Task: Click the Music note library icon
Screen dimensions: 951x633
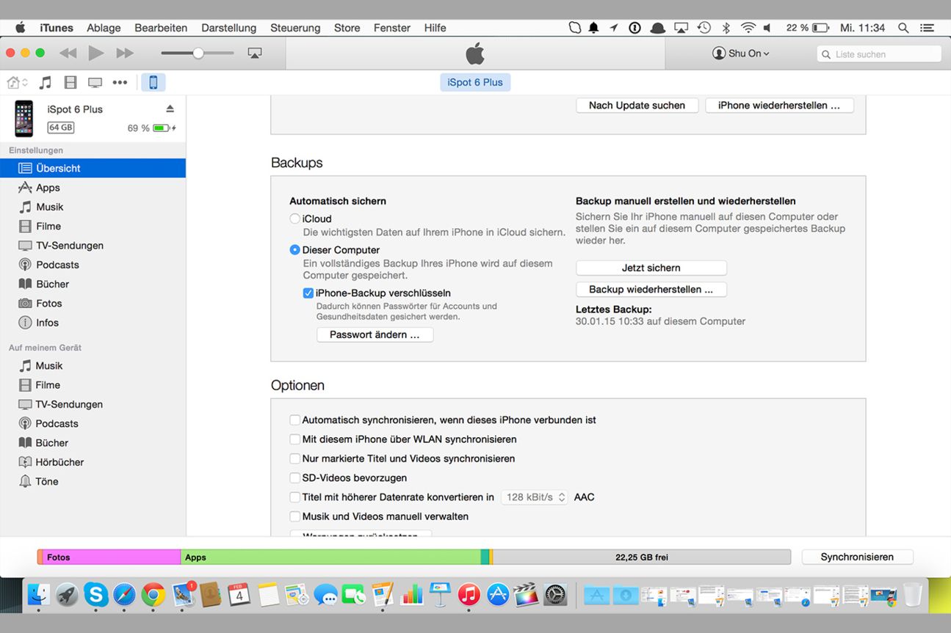Action: 46,83
